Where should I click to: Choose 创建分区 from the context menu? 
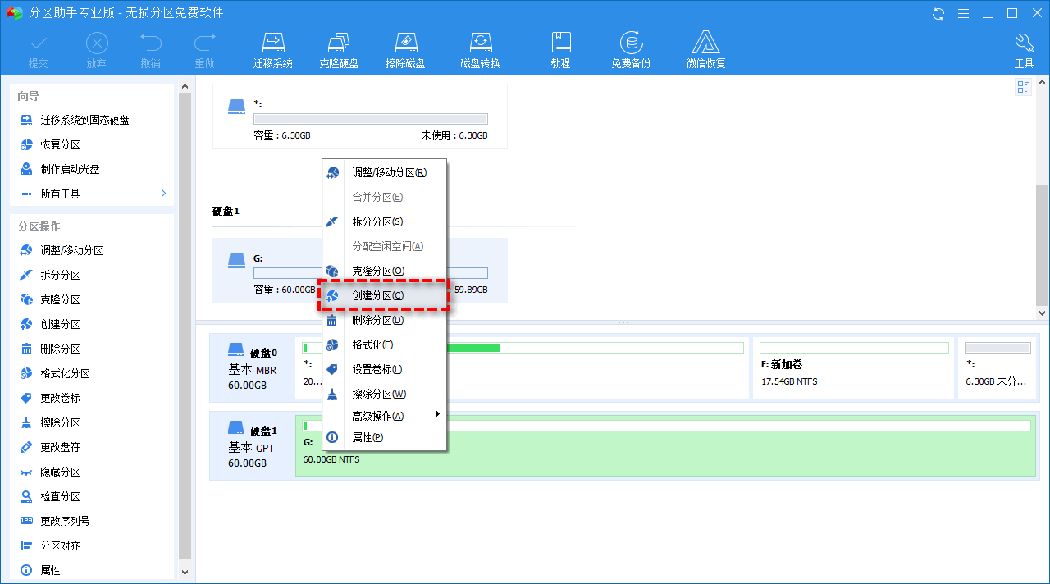[x=377, y=295]
